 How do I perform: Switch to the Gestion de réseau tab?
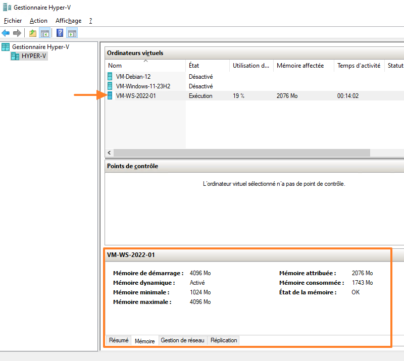click(182, 340)
